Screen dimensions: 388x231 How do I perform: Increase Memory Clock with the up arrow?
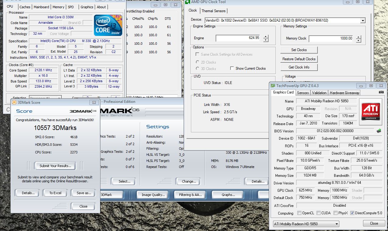(359, 37)
